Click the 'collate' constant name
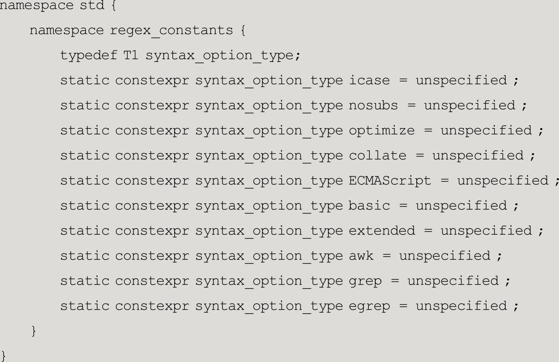This screenshot has width=559, height=362. click(378, 155)
